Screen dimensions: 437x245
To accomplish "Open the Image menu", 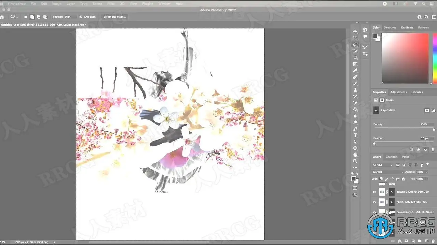I will tap(57, 3).
